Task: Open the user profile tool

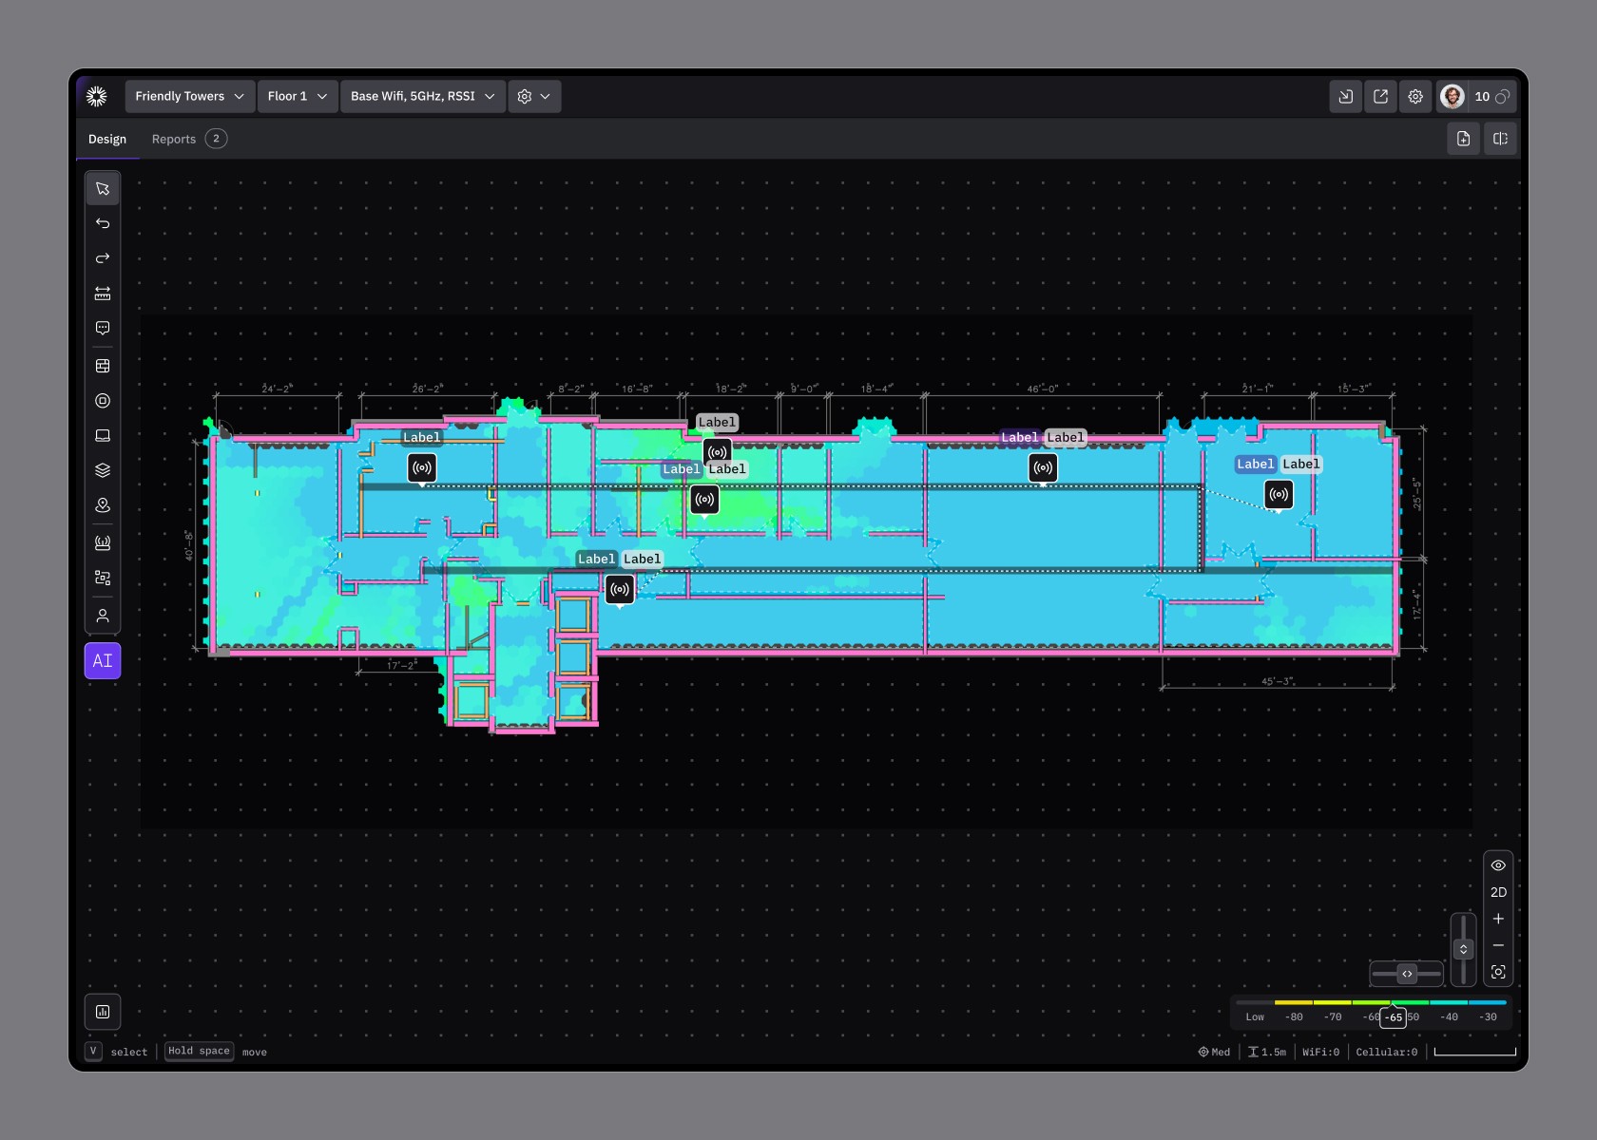Action: (x=103, y=616)
